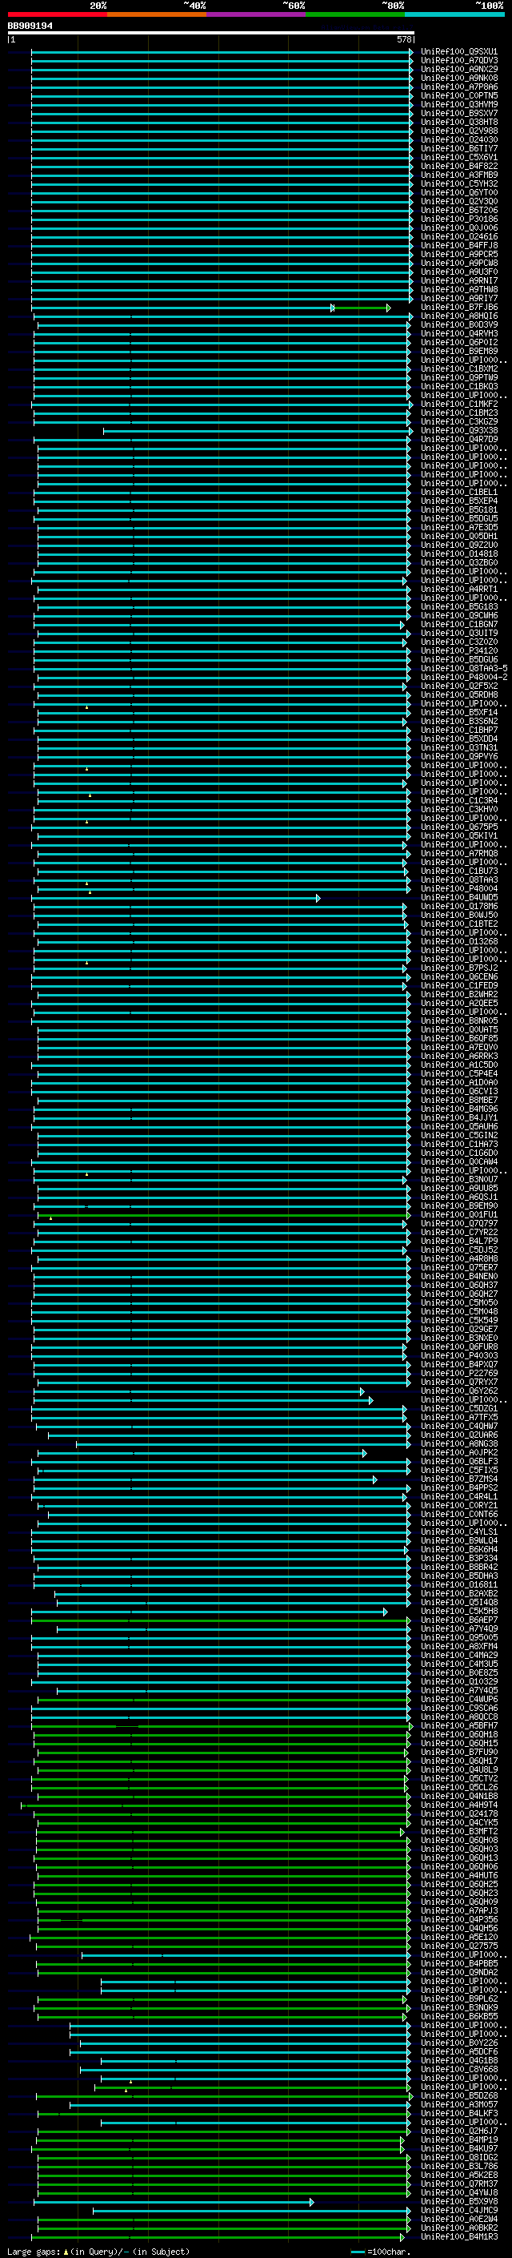This screenshot has width=512, height=2258.
Task: Click the UniRef100_B4FFJ8 hit label
Action: (458, 245)
